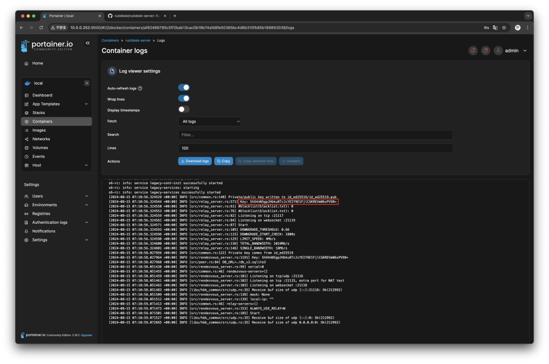Open the Volumes section

tap(39, 147)
